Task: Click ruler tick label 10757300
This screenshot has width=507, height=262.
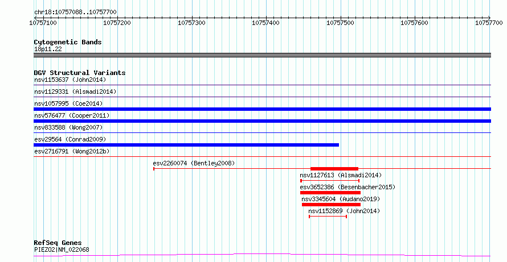Action: click(x=192, y=23)
